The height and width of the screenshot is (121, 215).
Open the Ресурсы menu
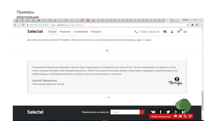tap(96, 31)
